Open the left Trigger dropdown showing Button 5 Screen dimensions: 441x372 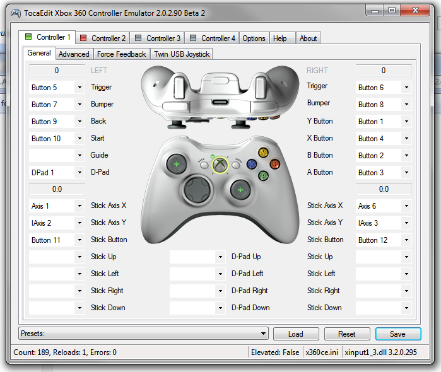click(57, 88)
